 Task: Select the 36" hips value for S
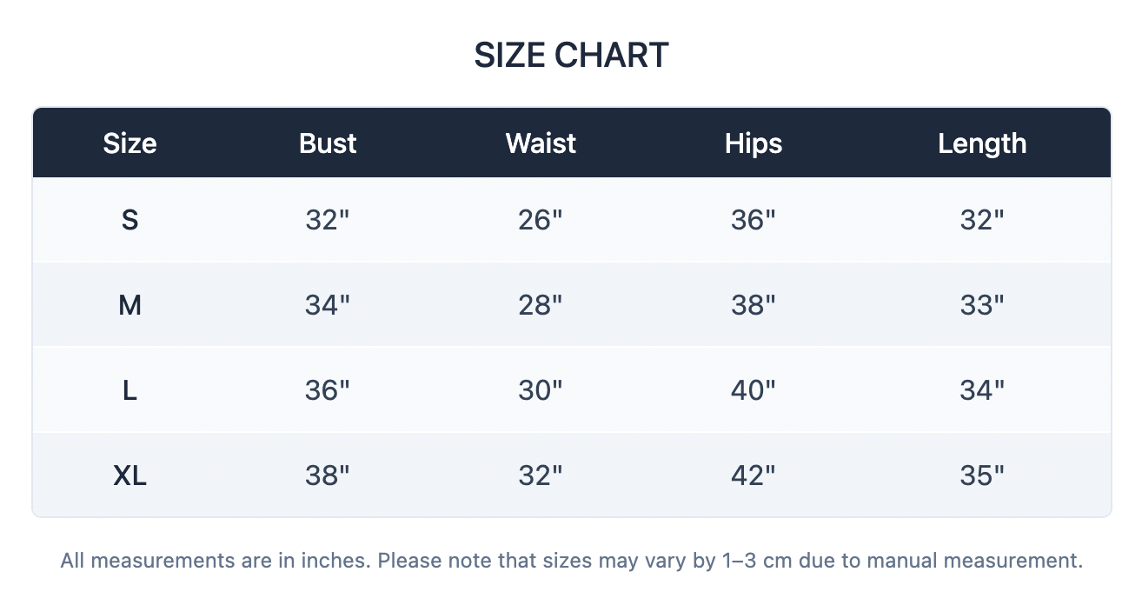point(754,220)
